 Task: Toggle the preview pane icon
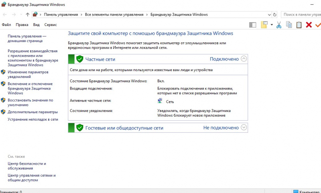(x=253, y=25)
